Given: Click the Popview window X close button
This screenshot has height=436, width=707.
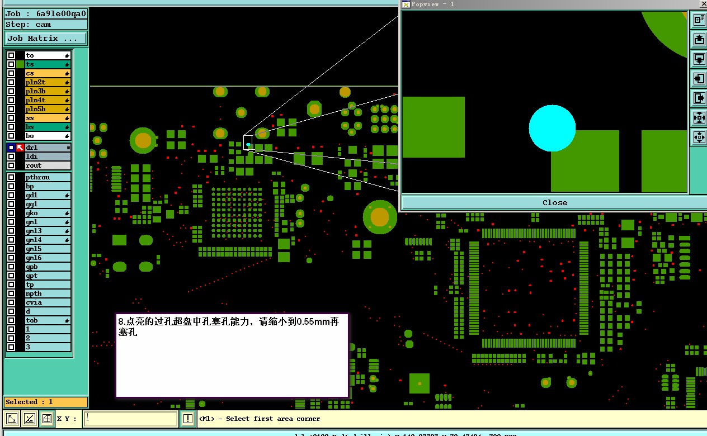Looking at the screenshot, I should (x=704, y=4).
